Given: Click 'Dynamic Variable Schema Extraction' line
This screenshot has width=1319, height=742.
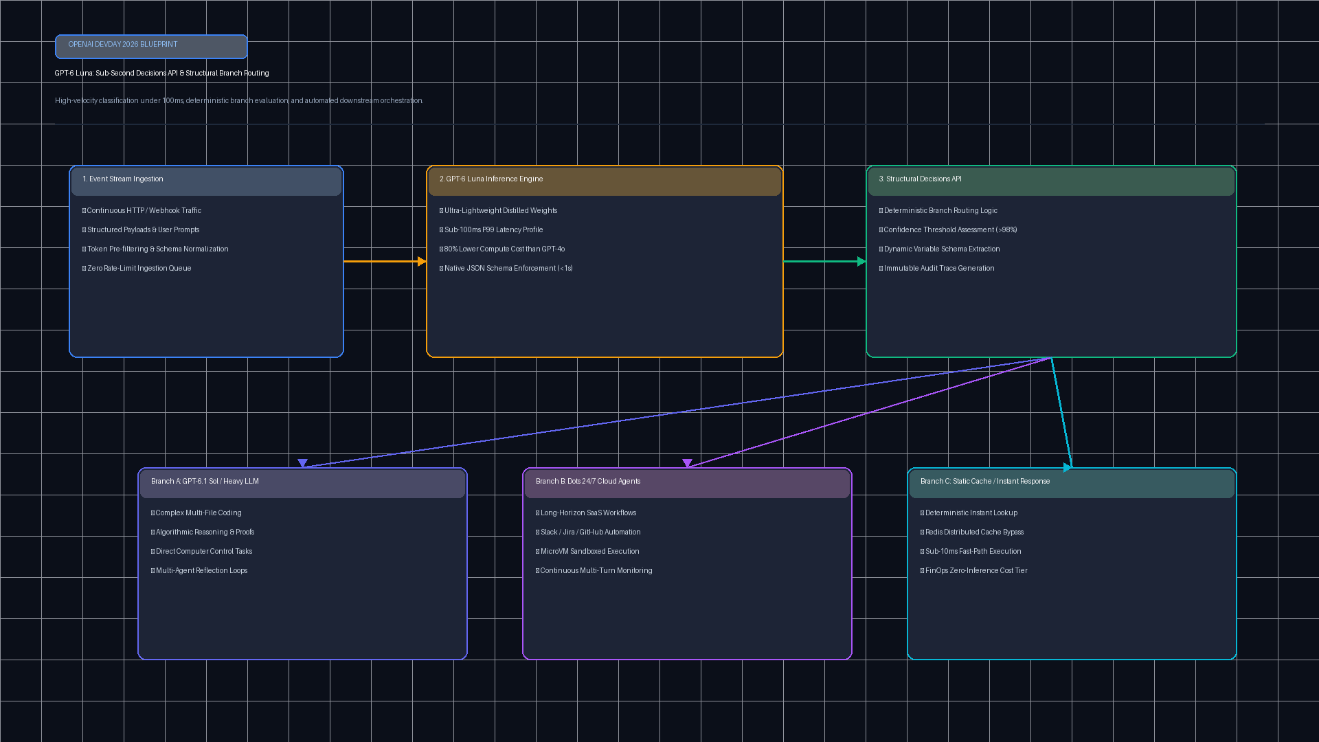Looking at the screenshot, I should point(940,249).
